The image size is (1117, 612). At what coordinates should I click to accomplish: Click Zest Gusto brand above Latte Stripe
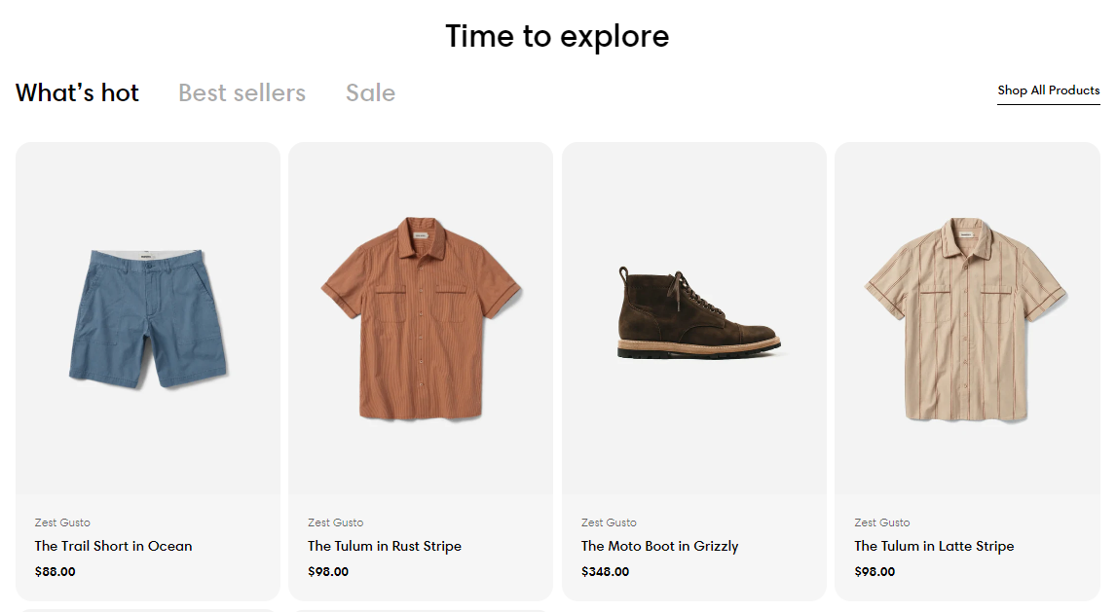point(882,522)
